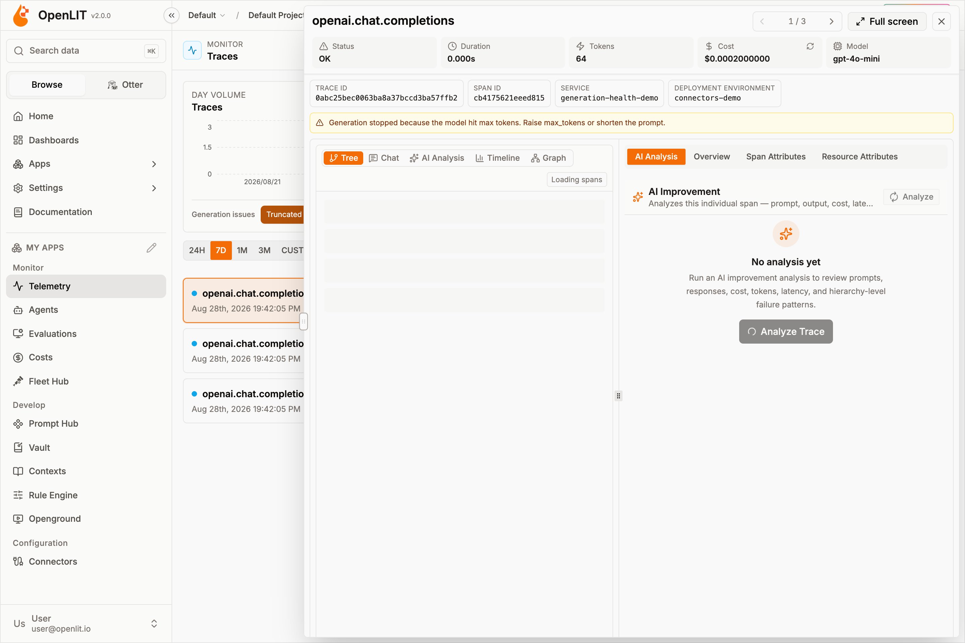Open Fleet Hub
Image resolution: width=965 pixels, height=643 pixels.
coord(86,381)
